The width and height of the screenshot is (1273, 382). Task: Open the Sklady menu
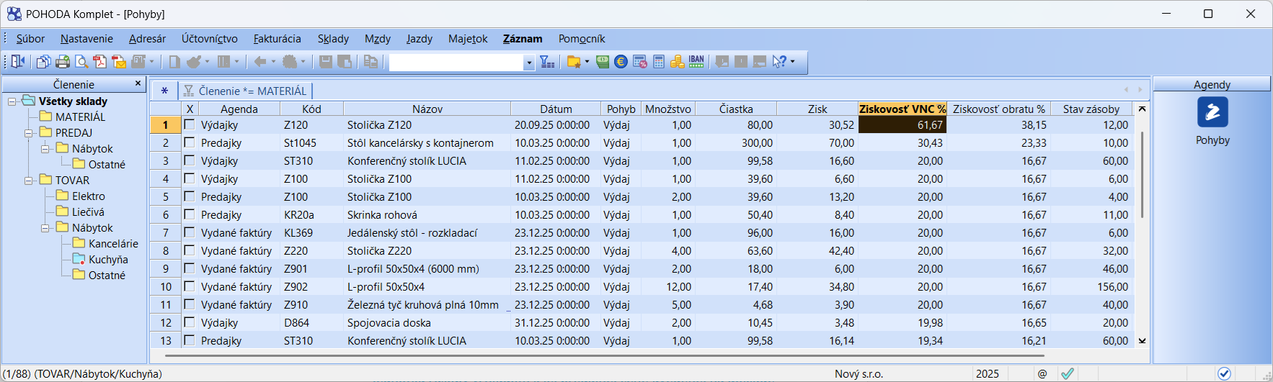point(333,39)
